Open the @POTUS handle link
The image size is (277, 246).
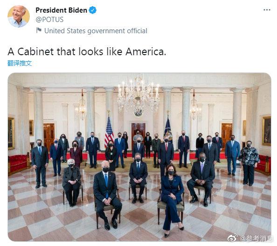tap(49, 20)
